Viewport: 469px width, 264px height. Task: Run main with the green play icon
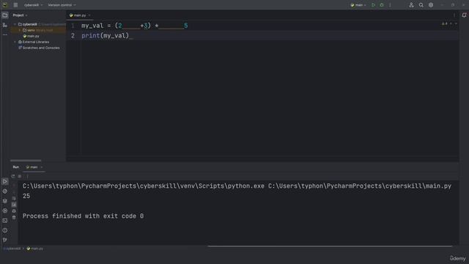click(373, 5)
